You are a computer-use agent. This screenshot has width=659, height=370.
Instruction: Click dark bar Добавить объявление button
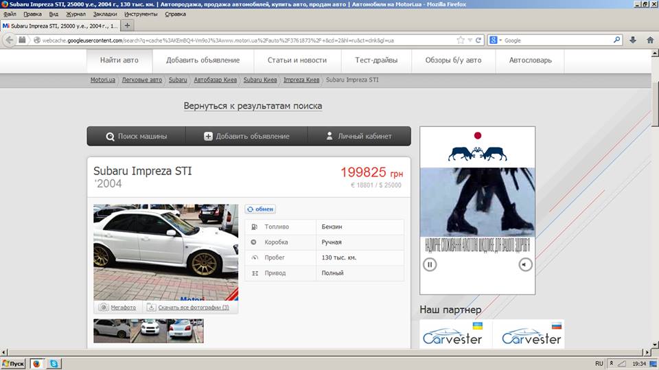pos(246,136)
